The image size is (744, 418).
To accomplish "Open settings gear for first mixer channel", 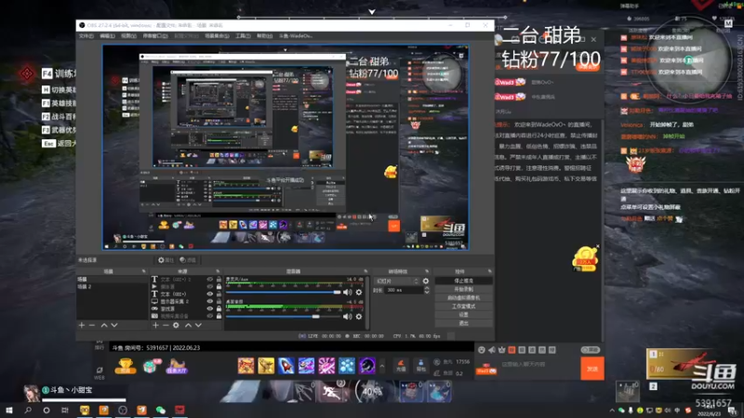I will (x=359, y=293).
